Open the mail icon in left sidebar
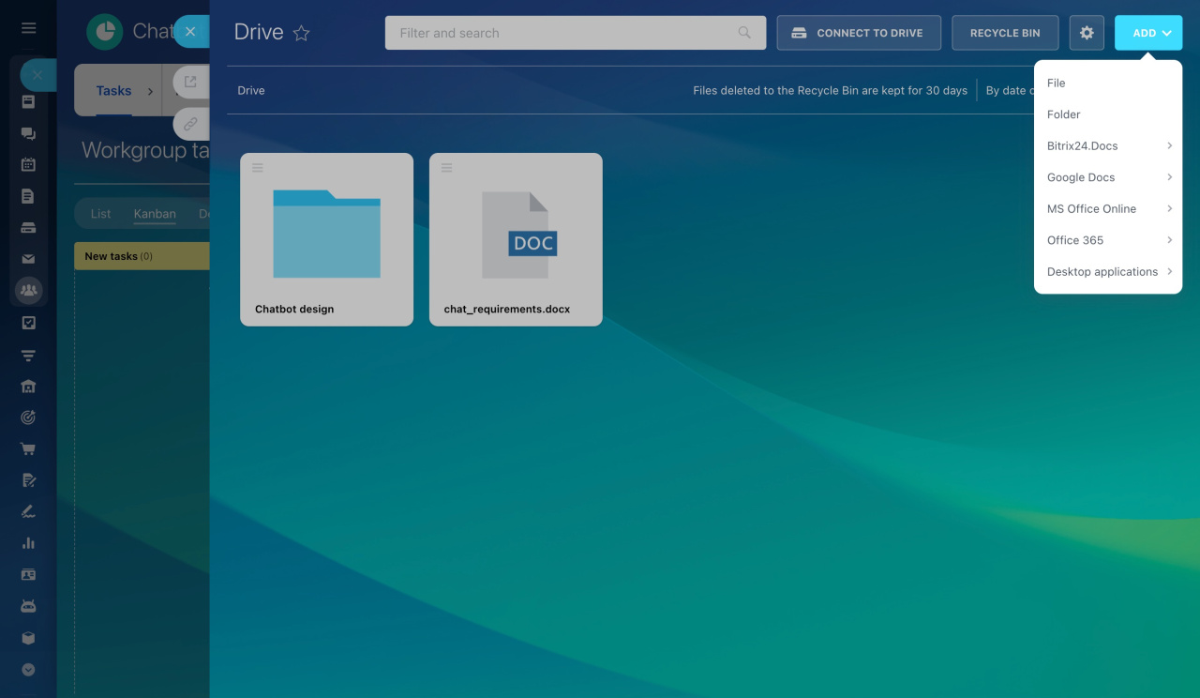This screenshot has height=698, width=1200. [x=28, y=259]
